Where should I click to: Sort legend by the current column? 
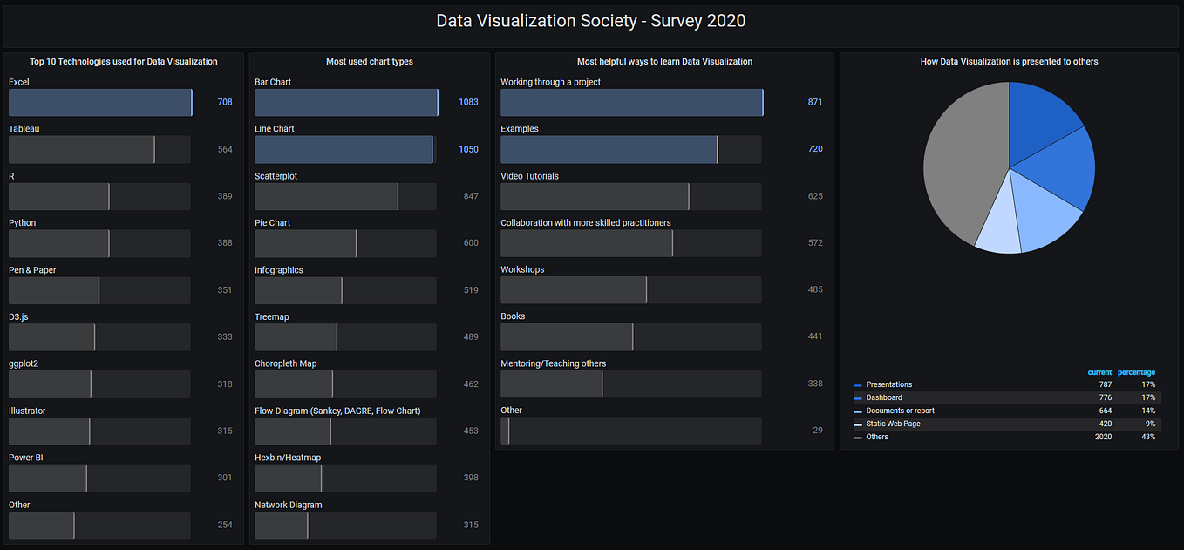coord(1099,371)
